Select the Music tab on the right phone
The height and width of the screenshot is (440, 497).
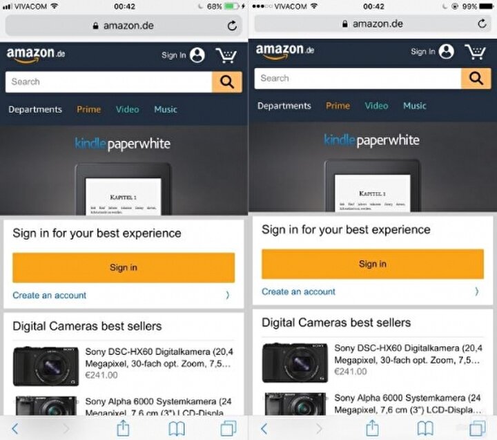[415, 106]
